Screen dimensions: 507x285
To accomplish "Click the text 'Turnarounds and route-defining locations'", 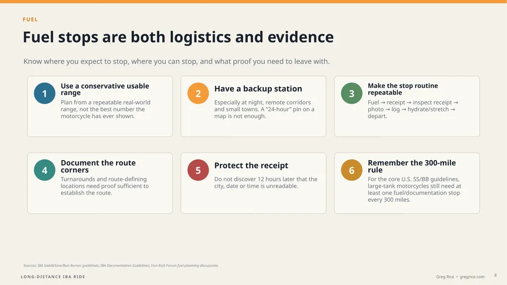I will (105, 186).
